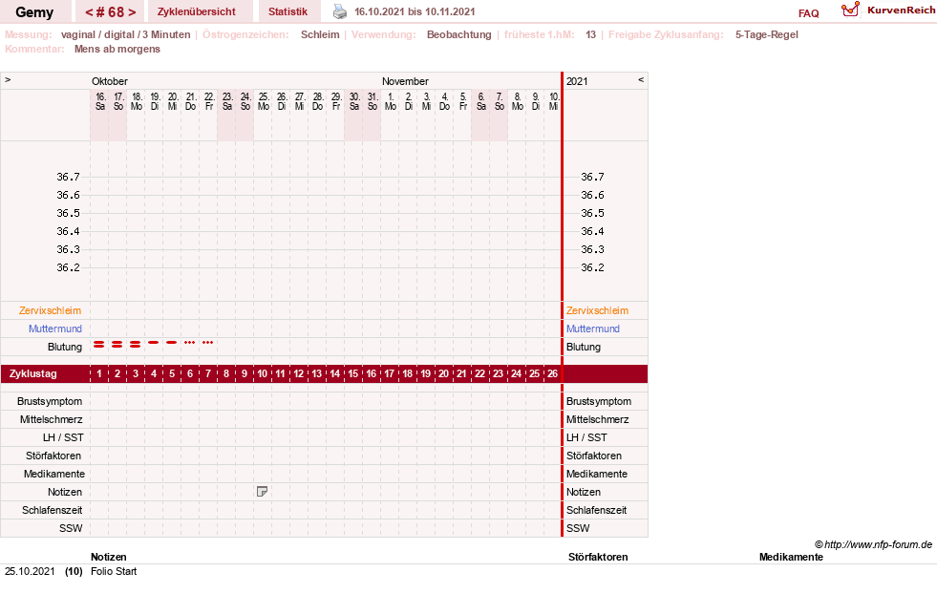Click bottom Störfaktoren heading

598,557
